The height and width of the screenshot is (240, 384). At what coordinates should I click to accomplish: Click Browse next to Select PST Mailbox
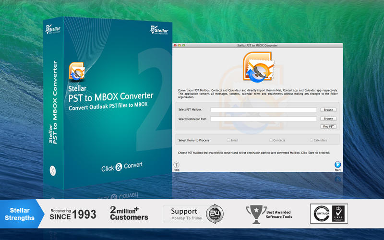point(328,110)
